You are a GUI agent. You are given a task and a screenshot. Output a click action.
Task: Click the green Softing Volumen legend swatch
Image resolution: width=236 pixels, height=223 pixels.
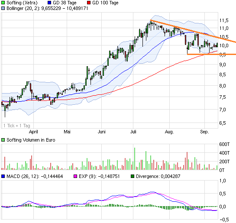[3, 140]
